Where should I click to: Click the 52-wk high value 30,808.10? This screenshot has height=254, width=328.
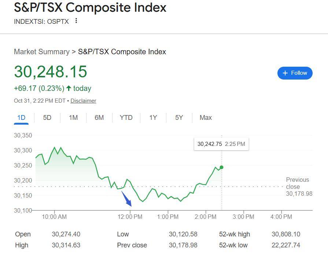(285, 234)
